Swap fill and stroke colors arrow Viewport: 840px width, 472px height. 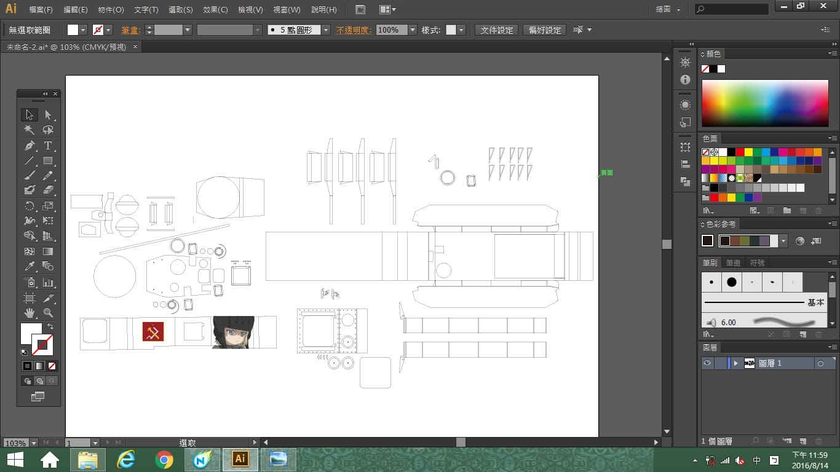click(x=50, y=326)
